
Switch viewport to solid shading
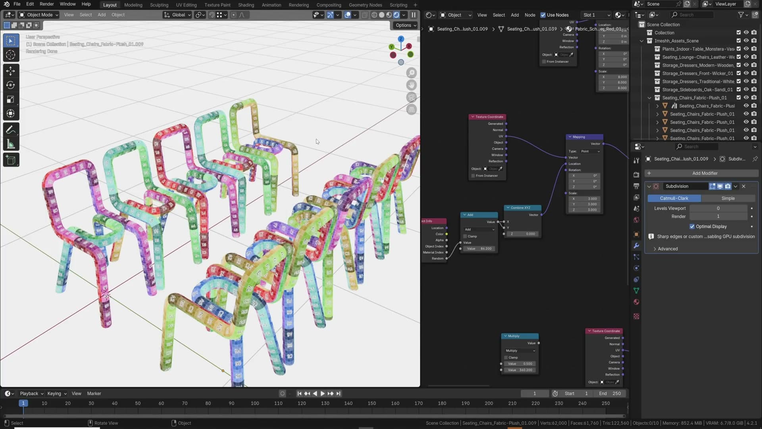click(x=382, y=15)
